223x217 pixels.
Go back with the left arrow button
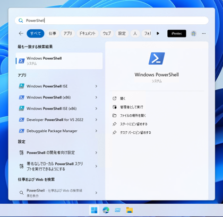pos(21,33)
